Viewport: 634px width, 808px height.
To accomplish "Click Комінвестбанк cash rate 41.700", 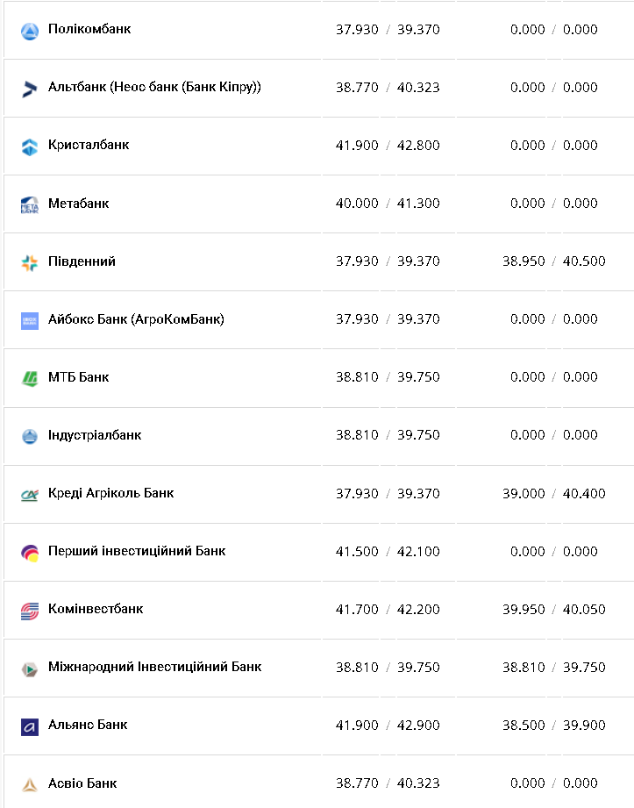I will point(357,610).
